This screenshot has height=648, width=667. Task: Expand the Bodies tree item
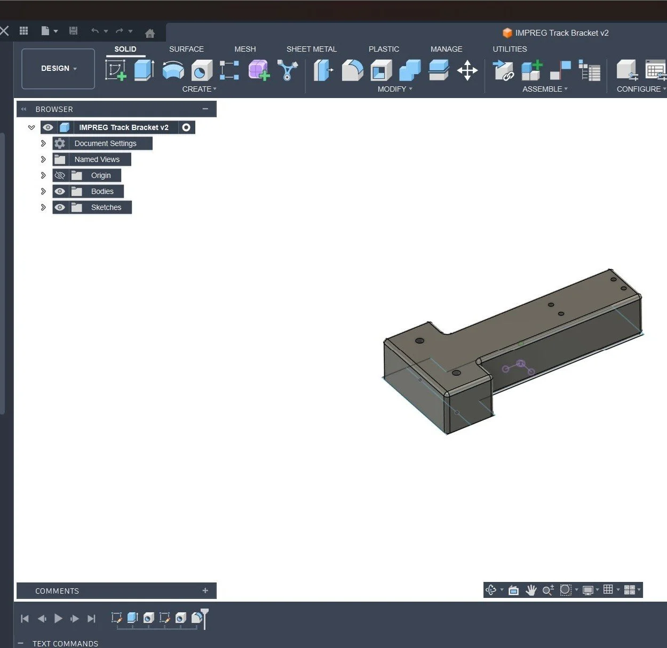43,191
